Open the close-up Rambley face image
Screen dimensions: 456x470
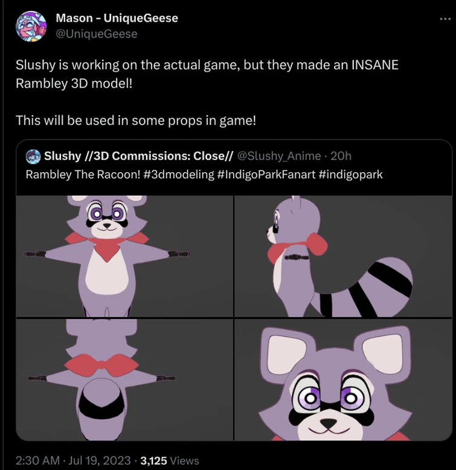[343, 379]
